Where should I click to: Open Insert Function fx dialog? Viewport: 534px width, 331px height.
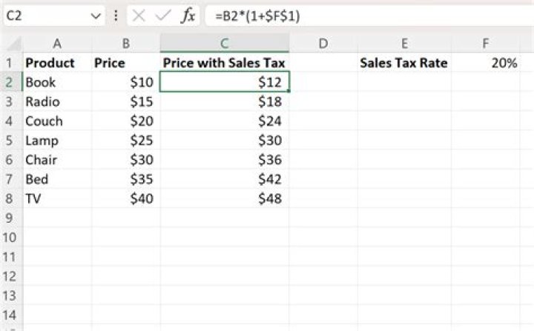(x=189, y=15)
